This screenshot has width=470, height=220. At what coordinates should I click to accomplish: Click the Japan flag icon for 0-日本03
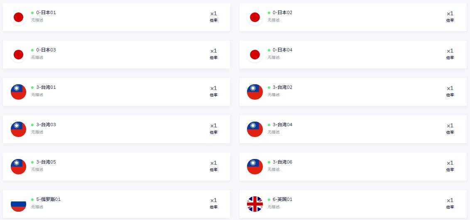pyautogui.click(x=18, y=54)
